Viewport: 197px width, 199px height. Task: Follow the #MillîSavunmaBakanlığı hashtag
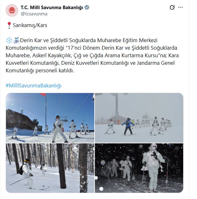[34, 86]
